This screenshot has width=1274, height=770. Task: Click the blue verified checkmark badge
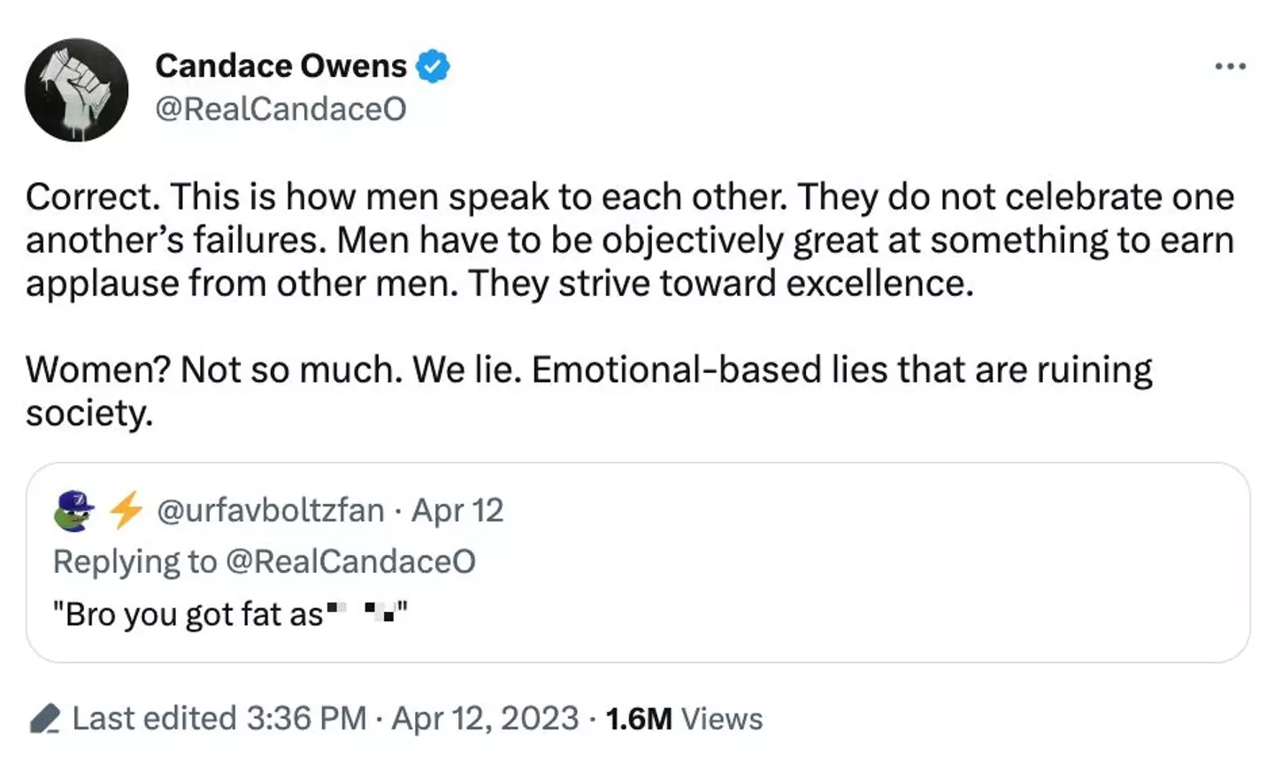pos(433,66)
